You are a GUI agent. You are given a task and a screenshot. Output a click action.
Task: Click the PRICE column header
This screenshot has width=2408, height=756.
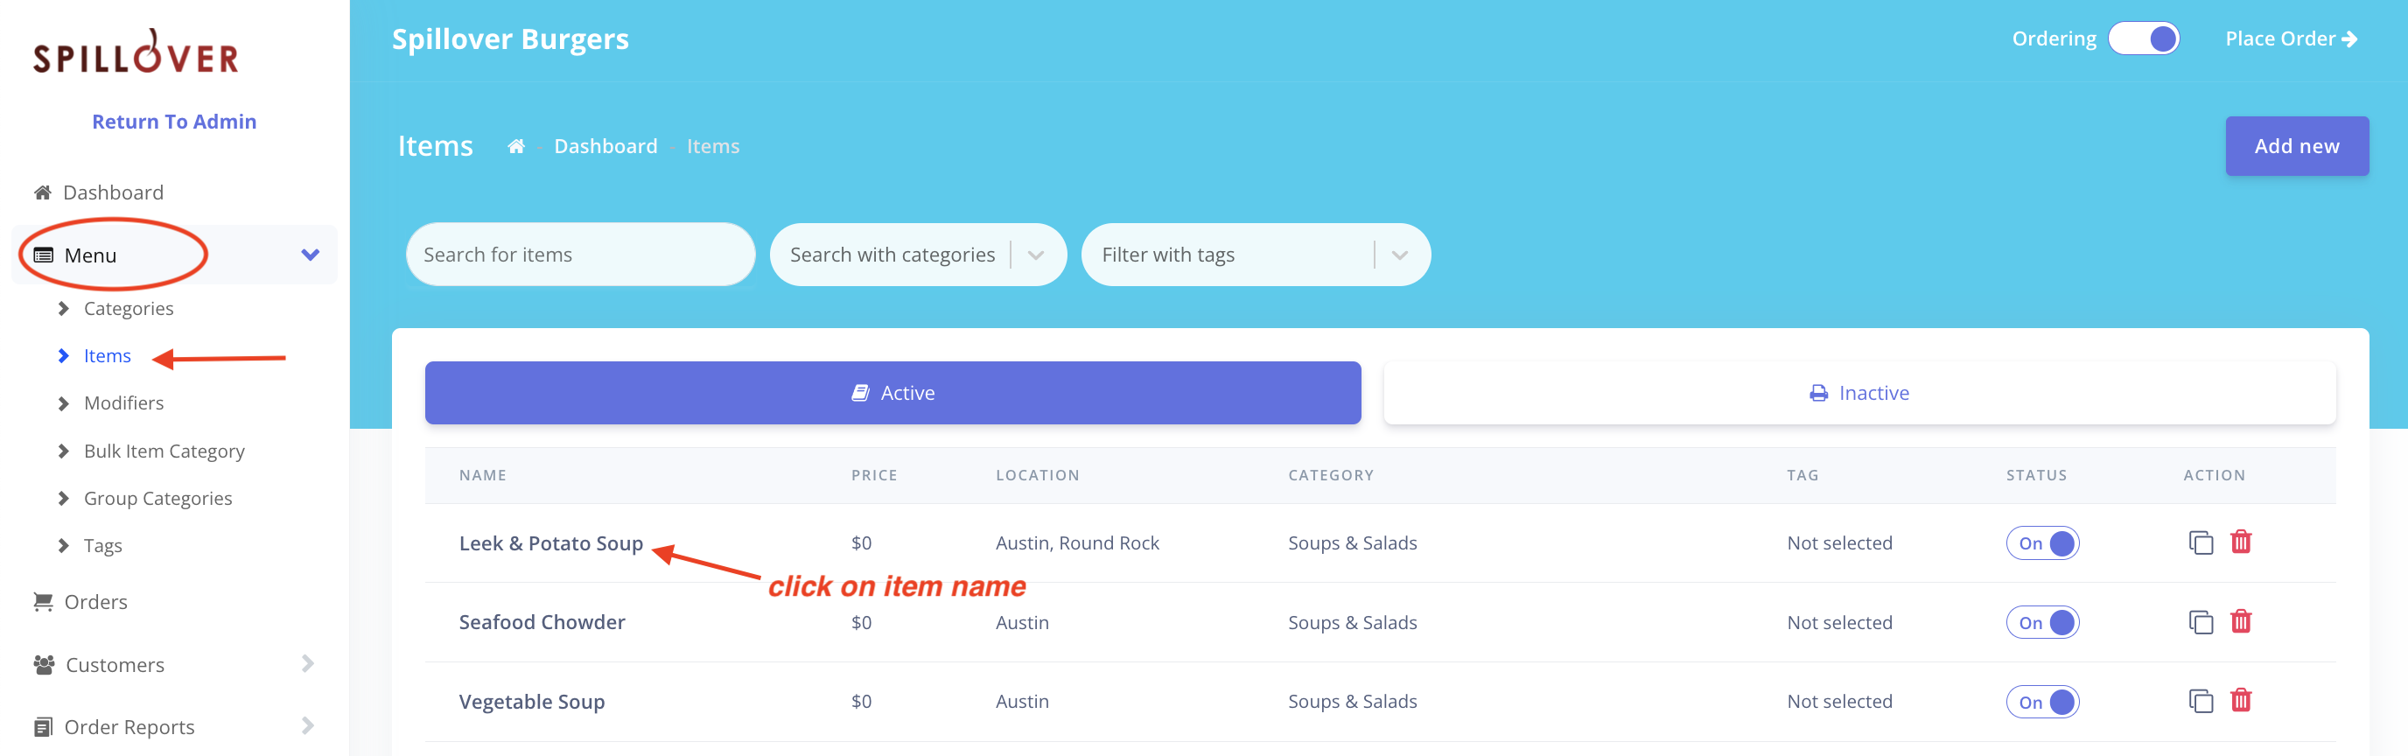tap(874, 476)
